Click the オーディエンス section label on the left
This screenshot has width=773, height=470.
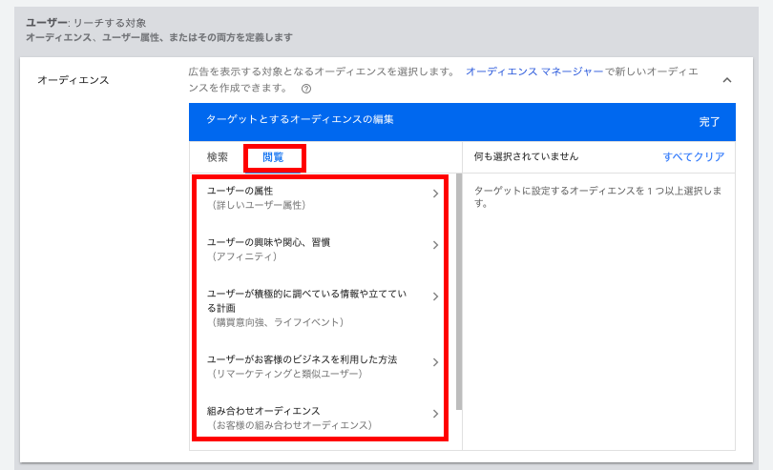73,80
